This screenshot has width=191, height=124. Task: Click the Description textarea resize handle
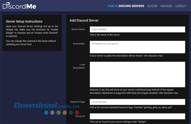(x=184, y=52)
